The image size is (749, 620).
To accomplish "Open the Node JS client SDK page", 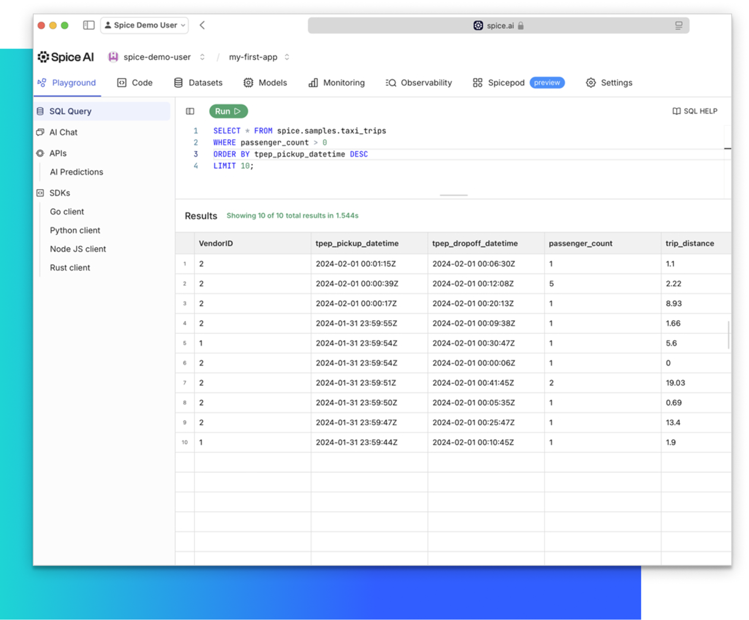I will click(78, 249).
